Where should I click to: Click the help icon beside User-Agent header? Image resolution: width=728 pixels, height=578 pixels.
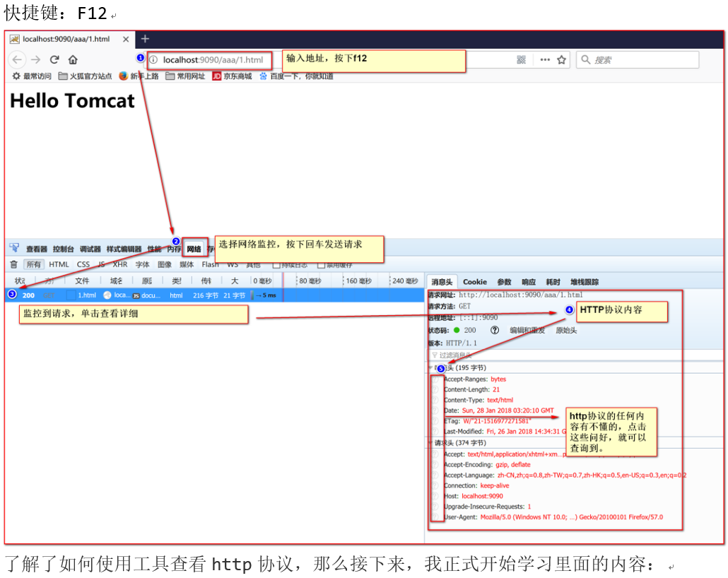(x=435, y=517)
